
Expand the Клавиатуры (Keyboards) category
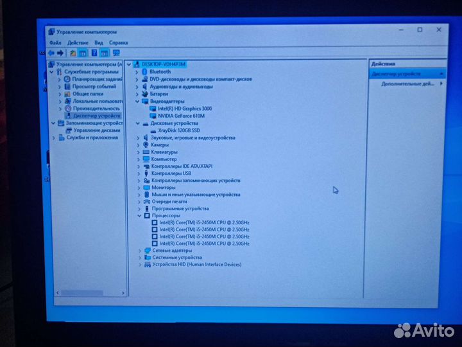[x=137, y=152]
